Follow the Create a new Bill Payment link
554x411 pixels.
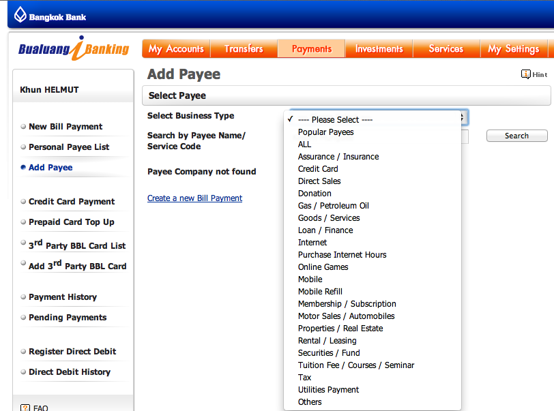[194, 198]
